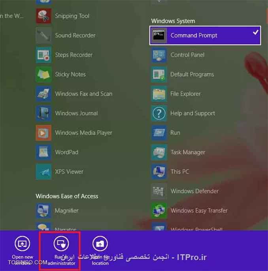
Task: Open the Windows Journal icon
Action: tap(43, 113)
